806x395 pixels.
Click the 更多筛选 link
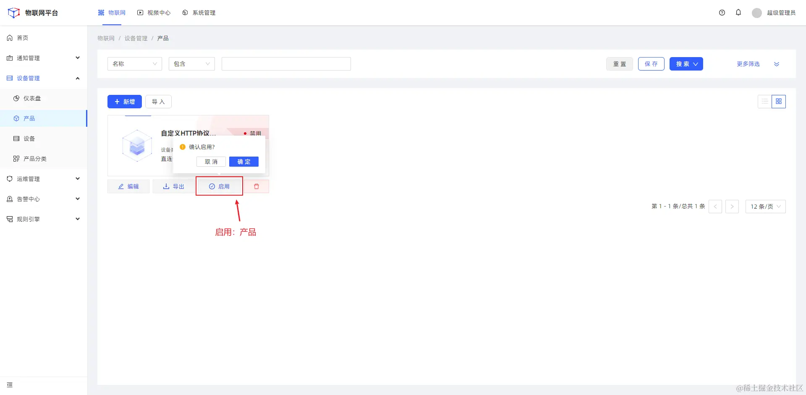pyautogui.click(x=748, y=64)
